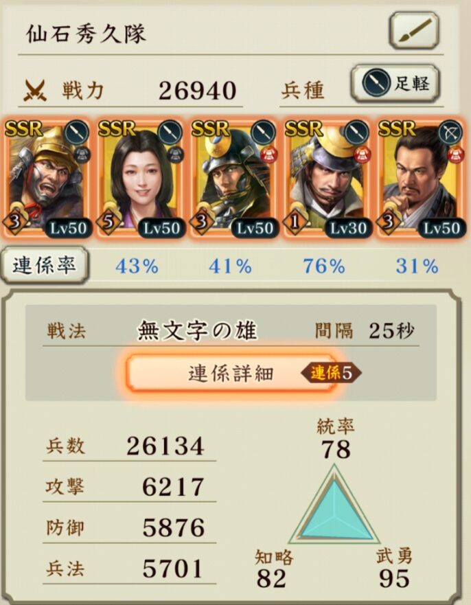Tap red armor icon on Lv30 card
Viewport: 471px width, 605px height.
coord(361,155)
